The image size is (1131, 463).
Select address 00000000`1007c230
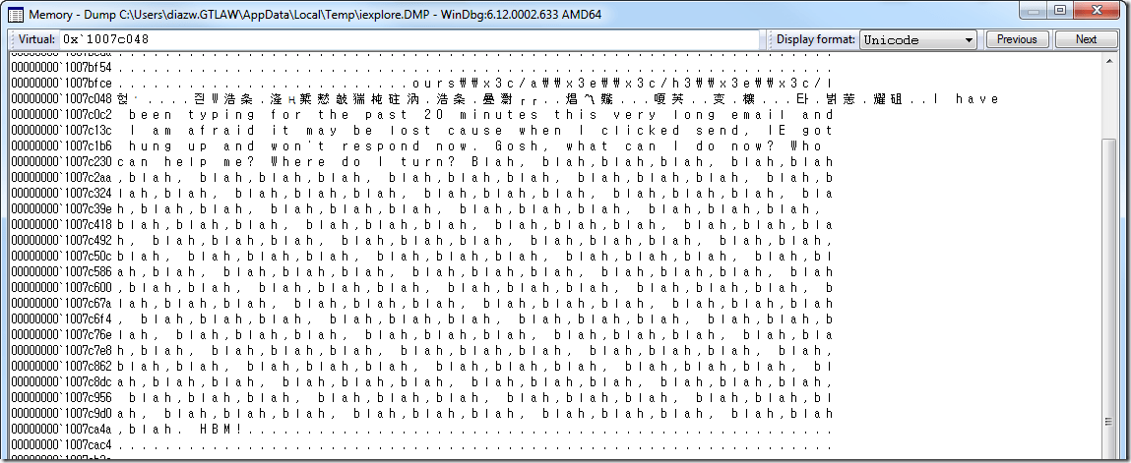coord(61,162)
